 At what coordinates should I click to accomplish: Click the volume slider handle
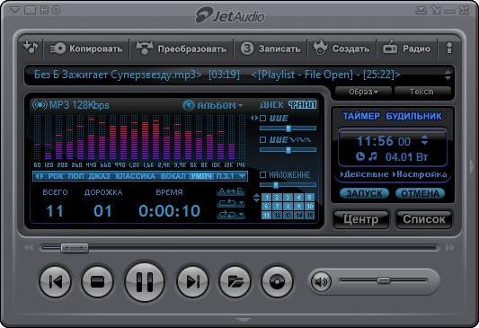(384, 280)
